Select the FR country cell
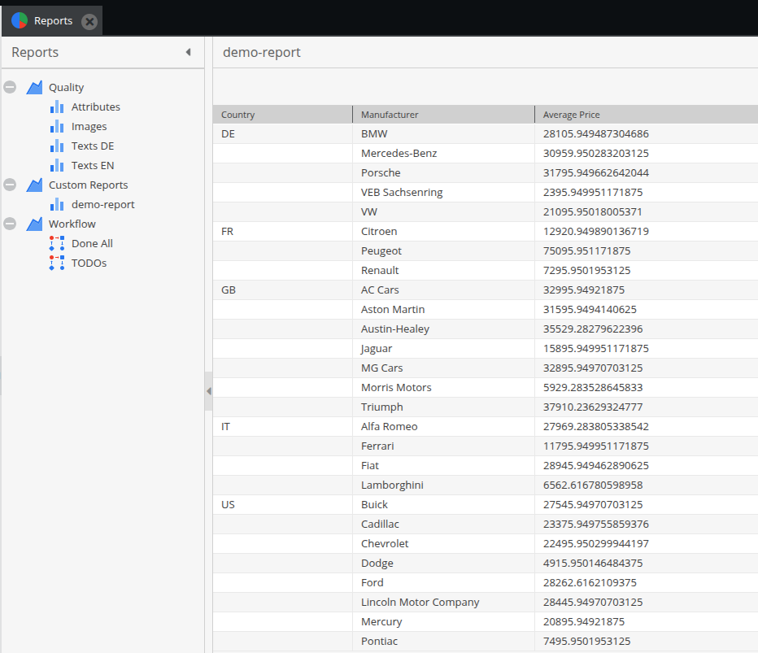758x653 pixels. pyautogui.click(x=283, y=232)
